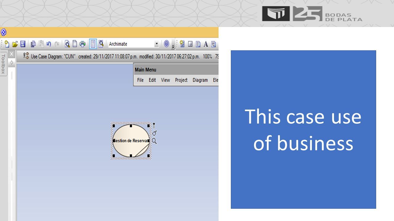Image resolution: width=394 pixels, height=221 pixels.
Task: Open the Archimate perspective dropdown
Action: (x=157, y=44)
